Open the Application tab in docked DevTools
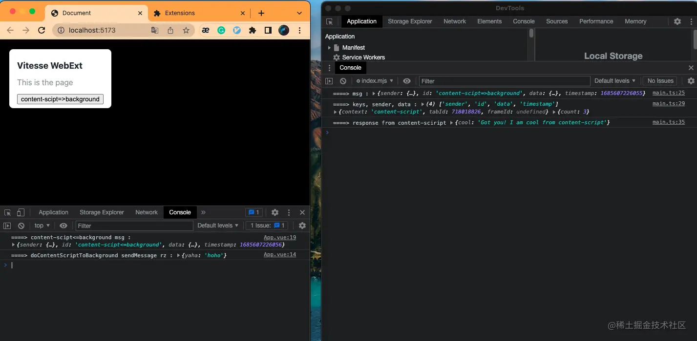697x341 pixels. point(54,212)
